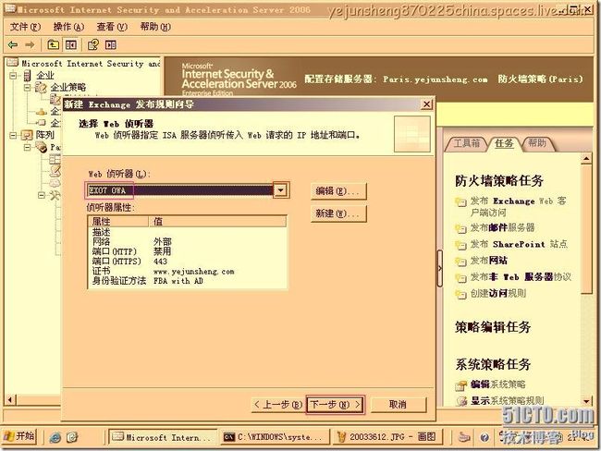The width and height of the screenshot is (601, 451).
Task: Click 发布网站 task link
Action: (x=489, y=261)
